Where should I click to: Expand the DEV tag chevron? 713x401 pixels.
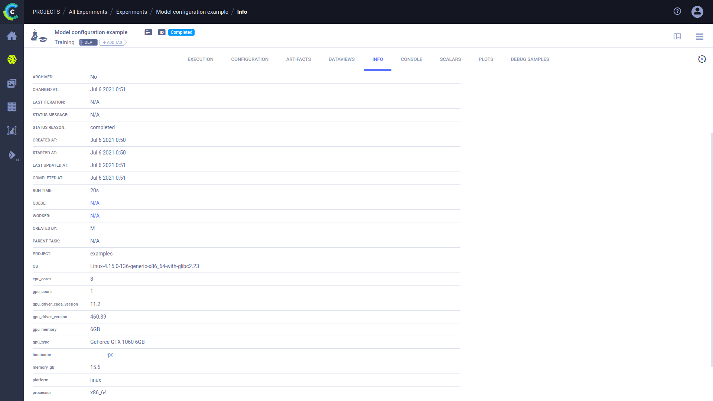pyautogui.click(x=95, y=42)
